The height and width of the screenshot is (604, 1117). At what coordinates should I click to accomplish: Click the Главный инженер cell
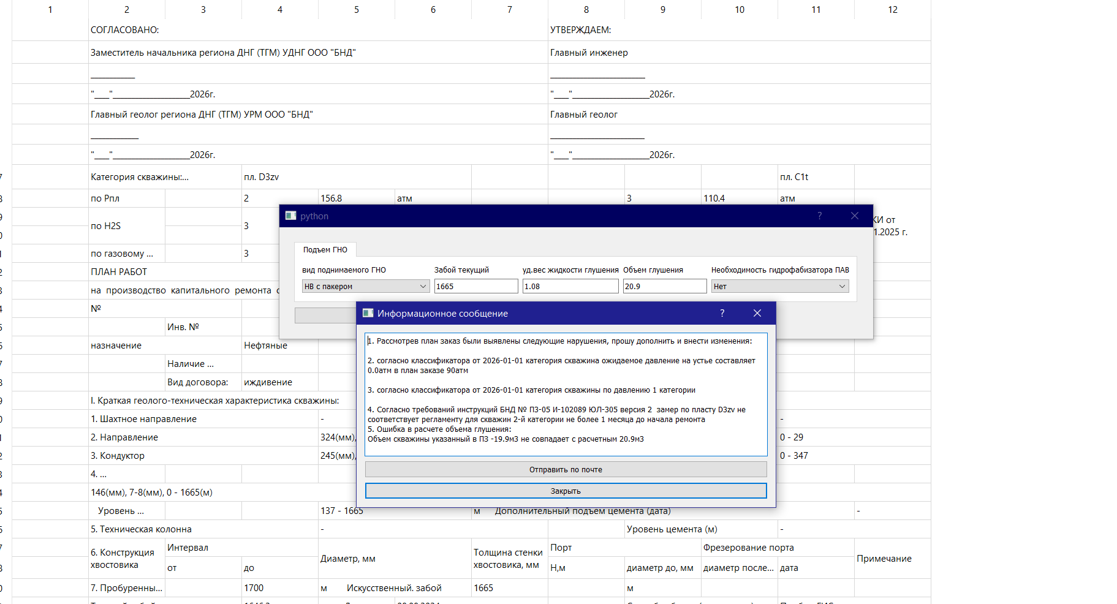point(740,53)
